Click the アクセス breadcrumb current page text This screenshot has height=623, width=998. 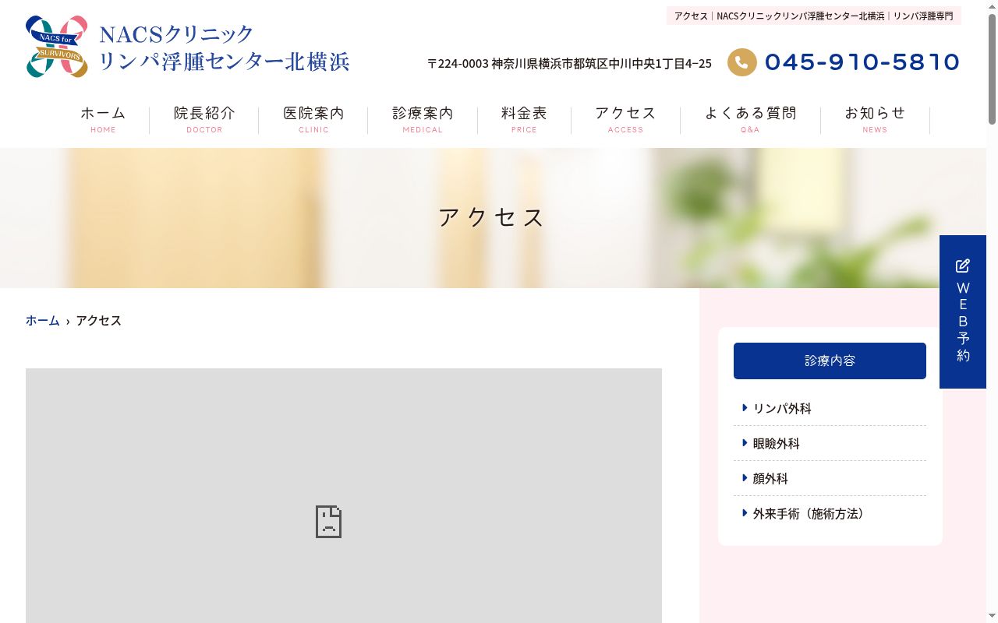coord(98,320)
